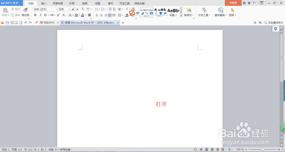Click the 选择 (Select) button
285x152 pixels.
point(232,12)
